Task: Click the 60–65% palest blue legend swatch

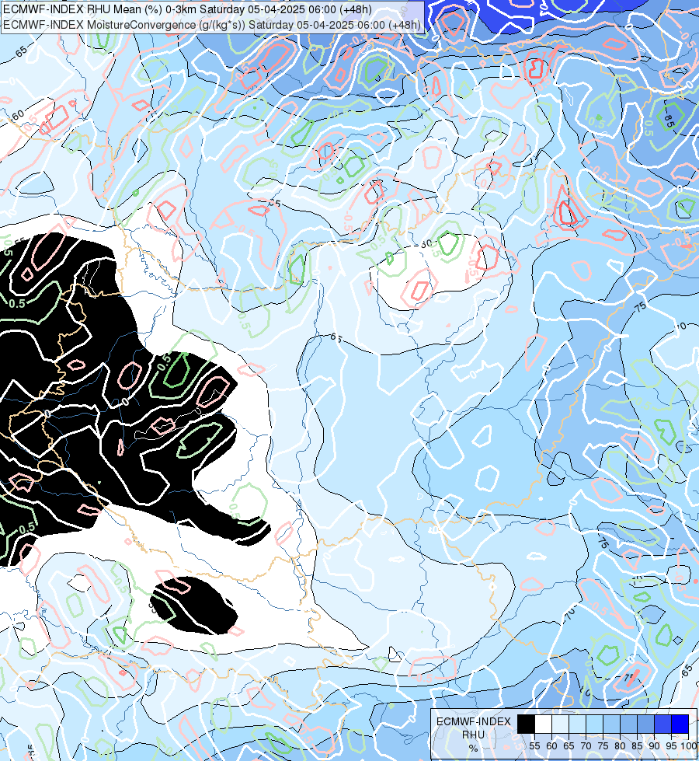Action: click(560, 724)
